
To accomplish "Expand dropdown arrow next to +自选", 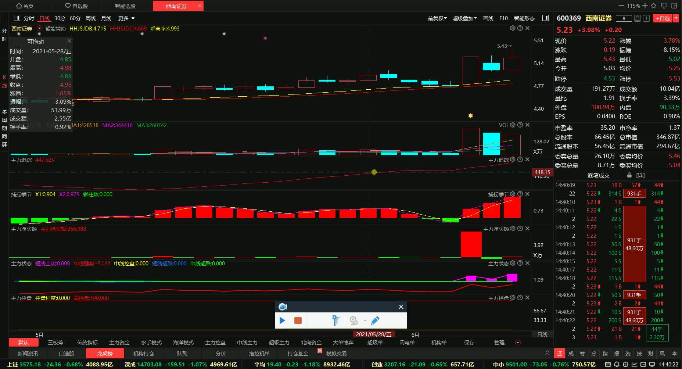I will tap(676, 18).
